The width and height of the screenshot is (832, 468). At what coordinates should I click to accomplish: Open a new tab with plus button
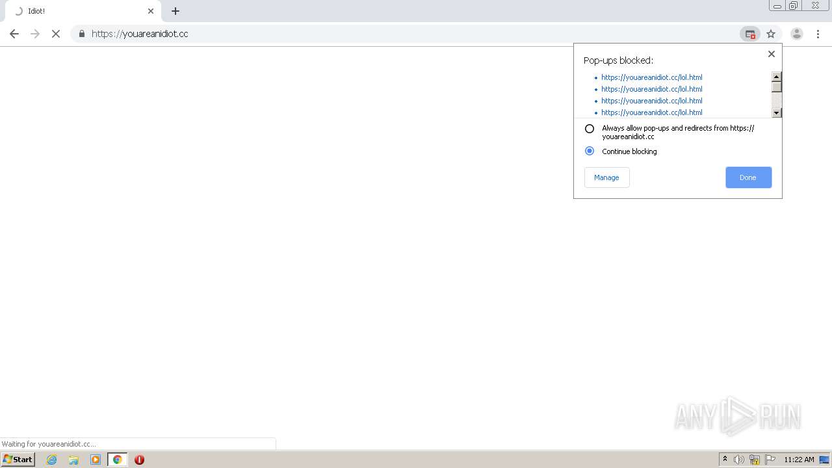pyautogui.click(x=175, y=11)
